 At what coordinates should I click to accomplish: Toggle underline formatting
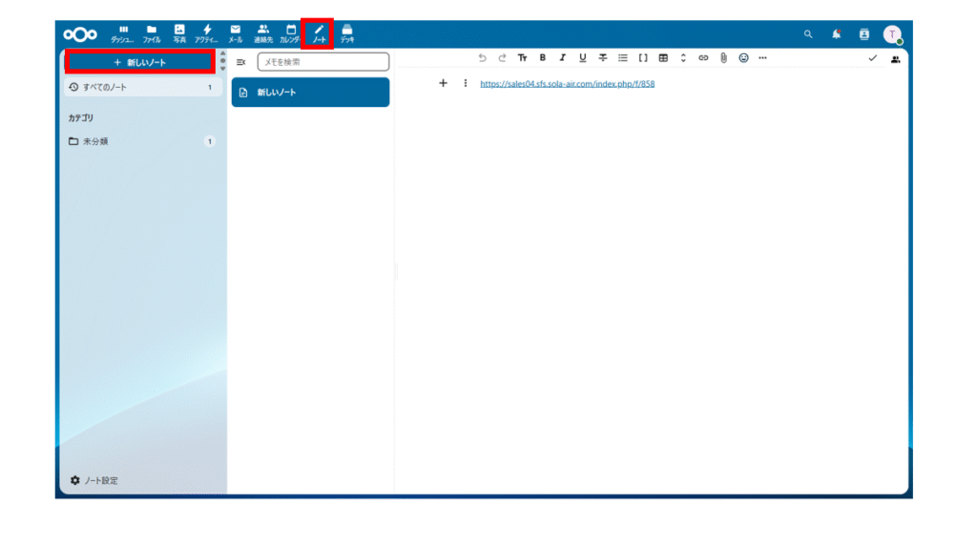tap(582, 58)
